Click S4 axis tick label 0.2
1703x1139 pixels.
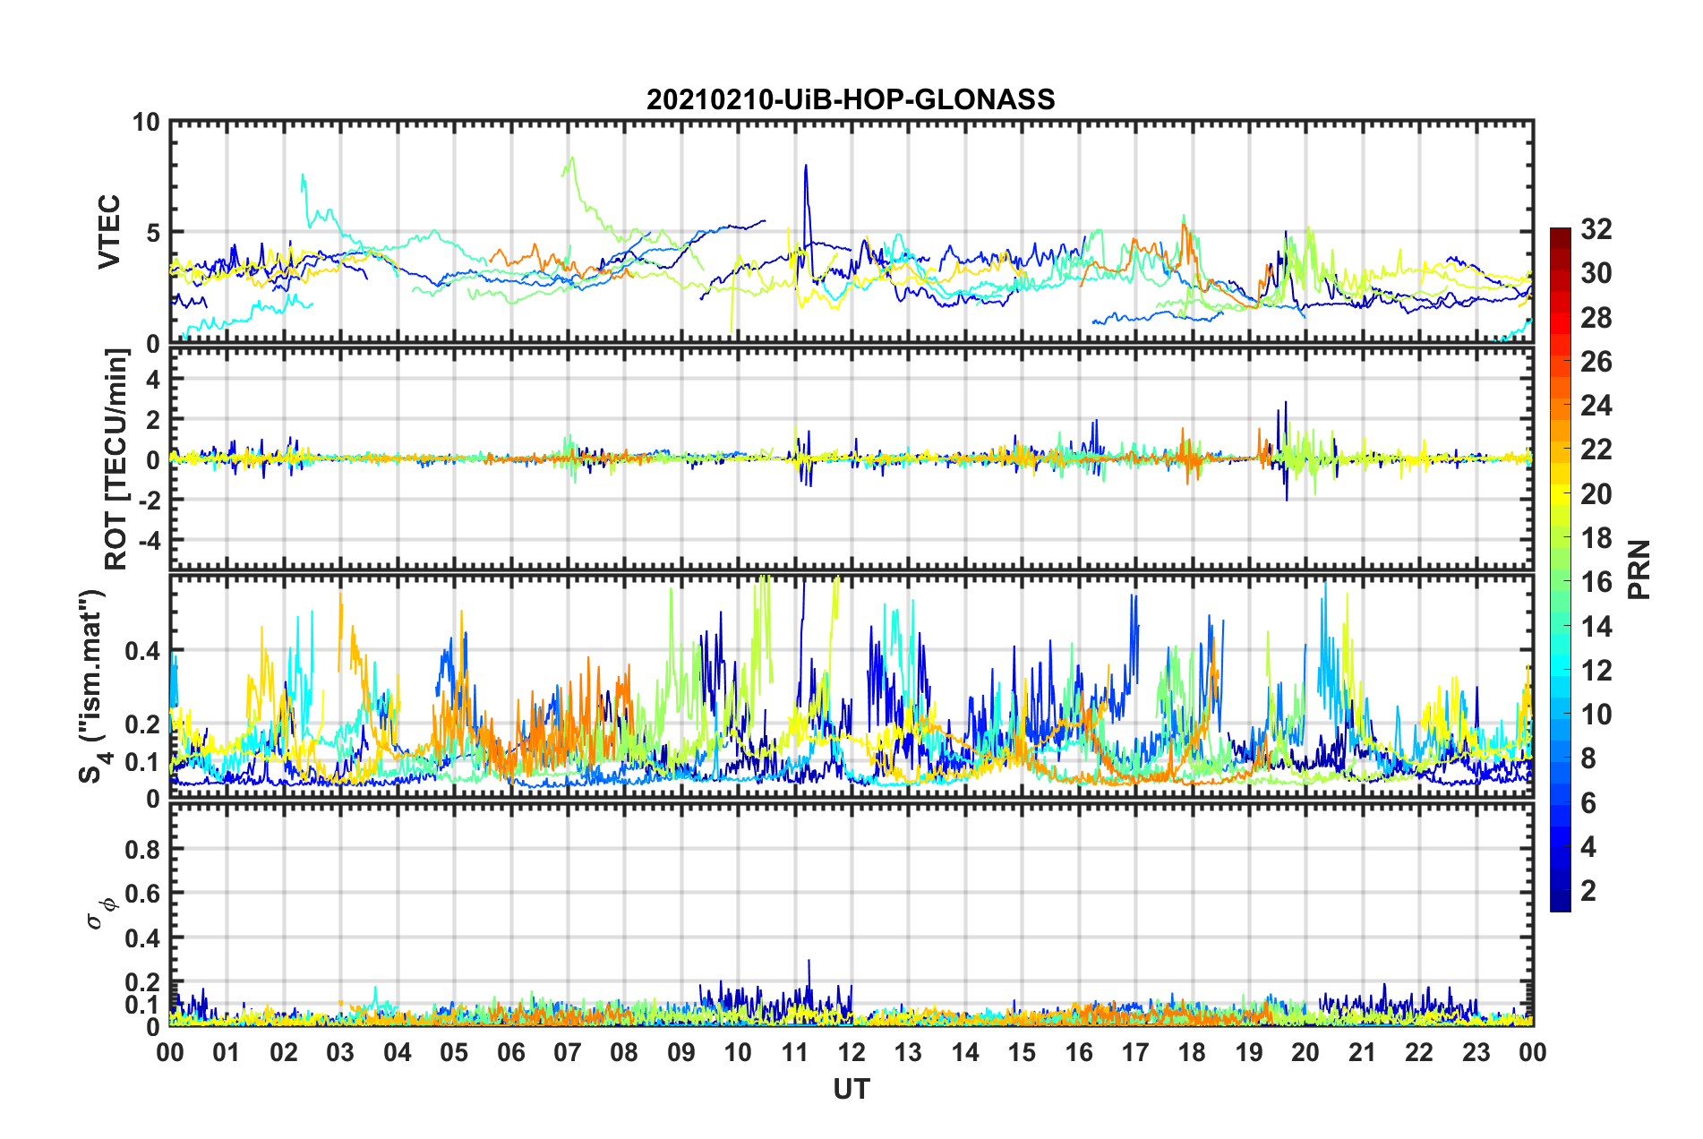click(142, 724)
